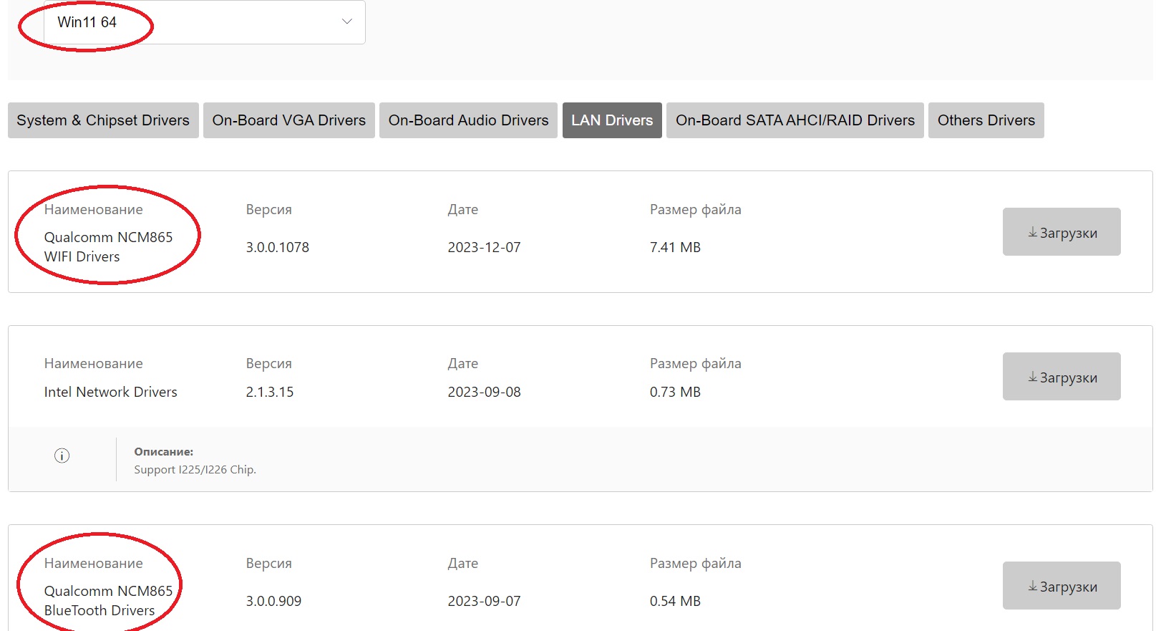Click the LAN Drivers tab
This screenshot has height=631, width=1156.
tap(612, 120)
